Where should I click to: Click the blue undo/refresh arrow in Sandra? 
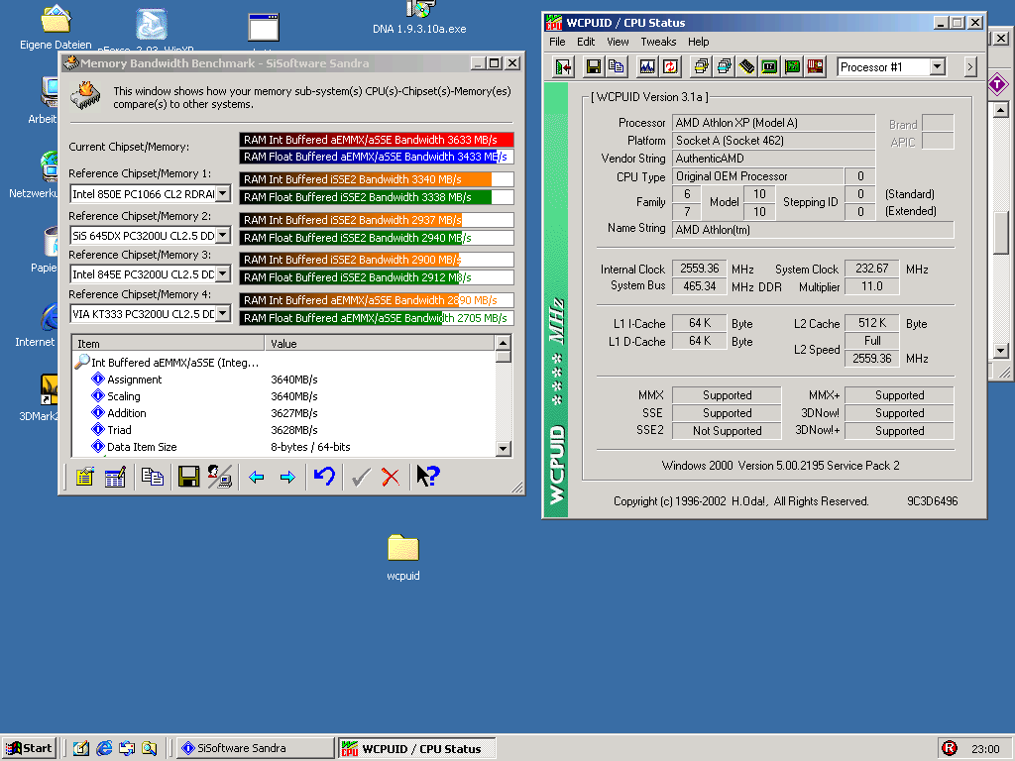click(x=323, y=478)
